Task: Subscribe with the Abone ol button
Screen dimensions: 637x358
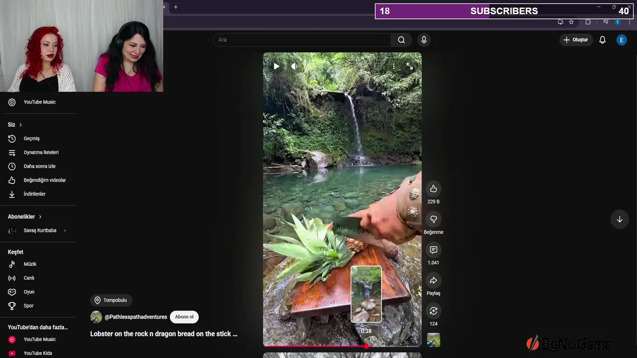Action: (x=184, y=317)
